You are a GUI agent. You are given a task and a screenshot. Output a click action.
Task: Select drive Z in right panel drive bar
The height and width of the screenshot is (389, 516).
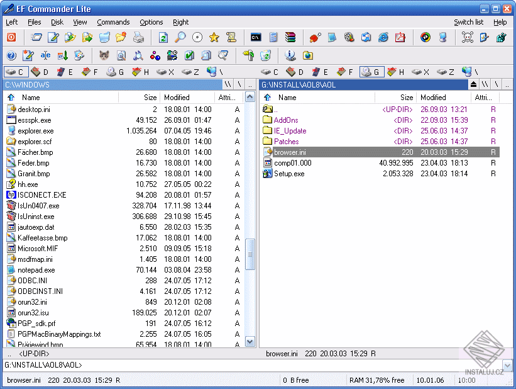(445, 72)
